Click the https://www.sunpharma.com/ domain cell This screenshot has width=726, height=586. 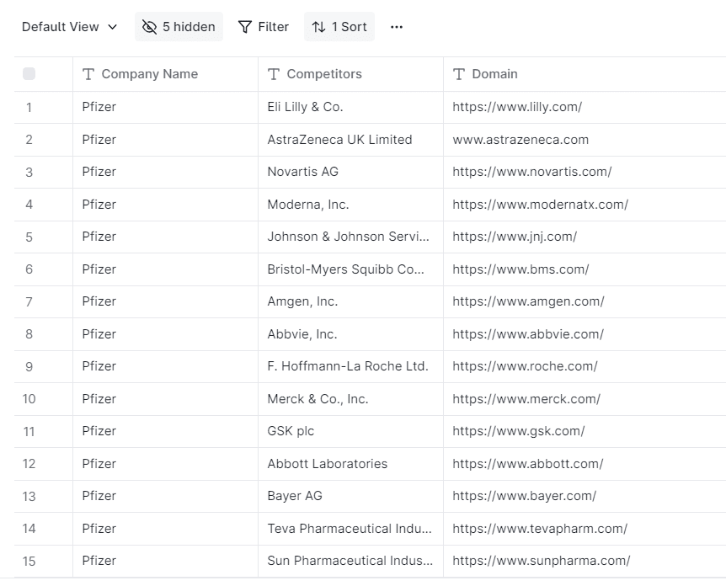coord(585,561)
